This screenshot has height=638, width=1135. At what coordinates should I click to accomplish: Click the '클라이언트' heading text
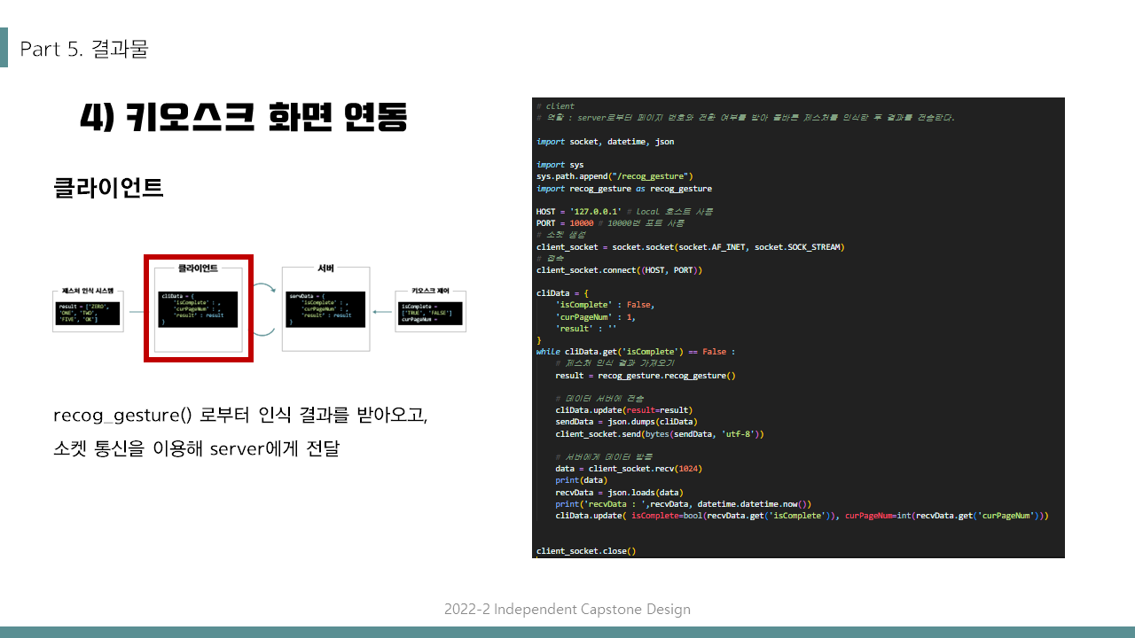pos(108,189)
